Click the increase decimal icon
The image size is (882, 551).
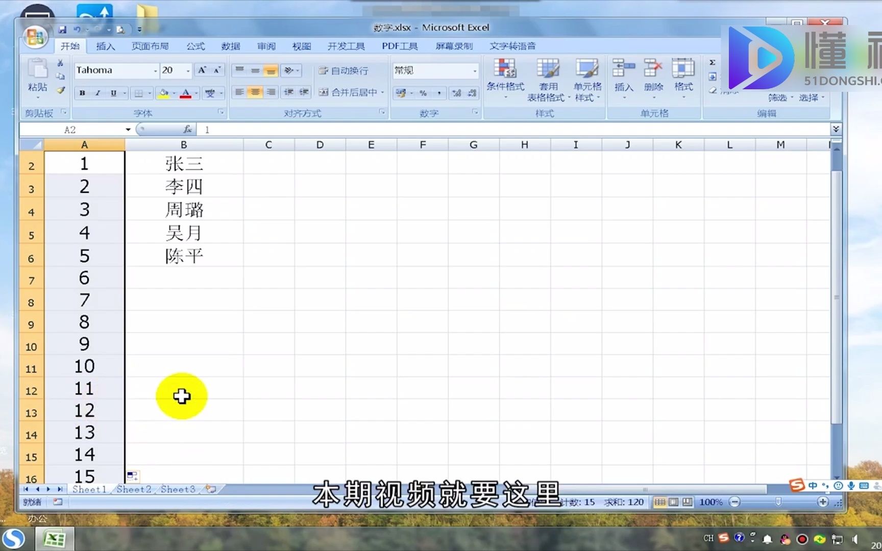456,93
